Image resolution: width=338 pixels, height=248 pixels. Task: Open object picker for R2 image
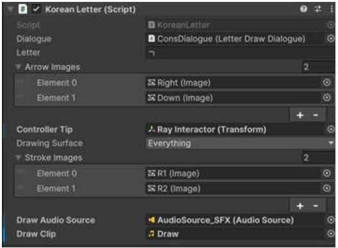click(327, 188)
